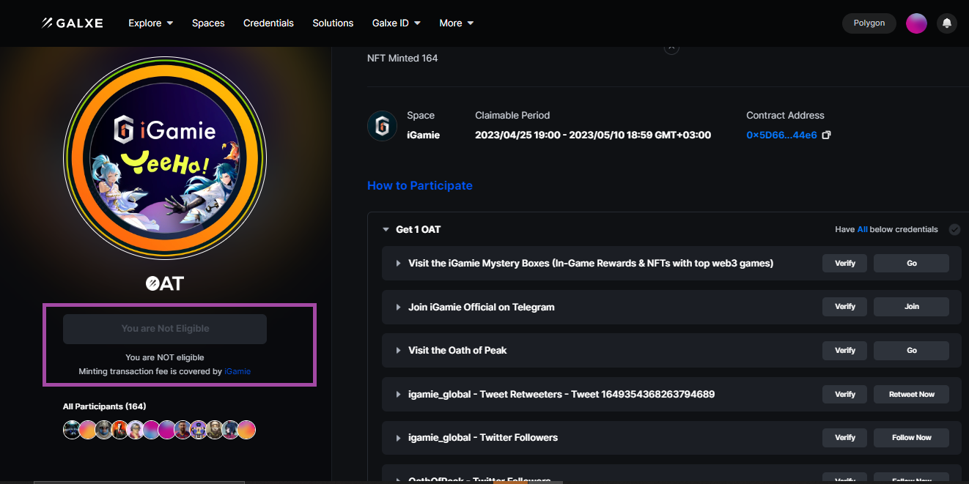Viewport: 969px width, 484px height.
Task: Click the Galxe logo in the header
Action: 72,23
